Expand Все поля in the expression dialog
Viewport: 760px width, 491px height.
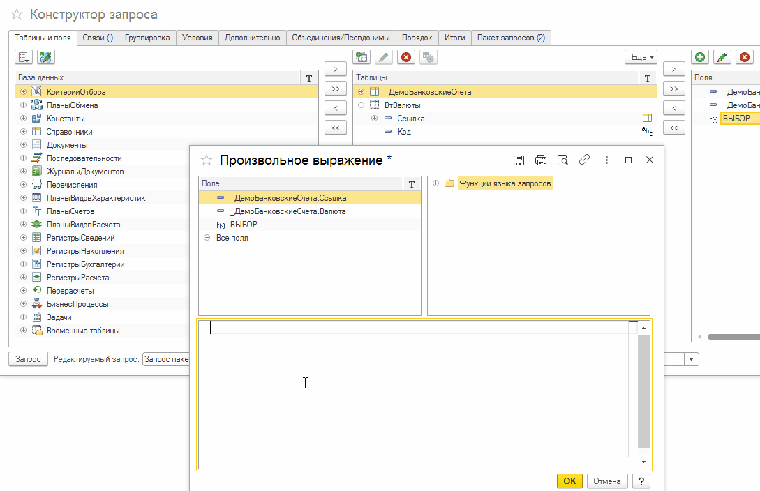pyautogui.click(x=207, y=237)
